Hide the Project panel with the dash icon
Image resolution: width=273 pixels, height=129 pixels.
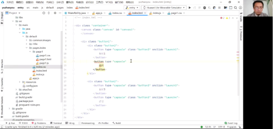coord(60,13)
